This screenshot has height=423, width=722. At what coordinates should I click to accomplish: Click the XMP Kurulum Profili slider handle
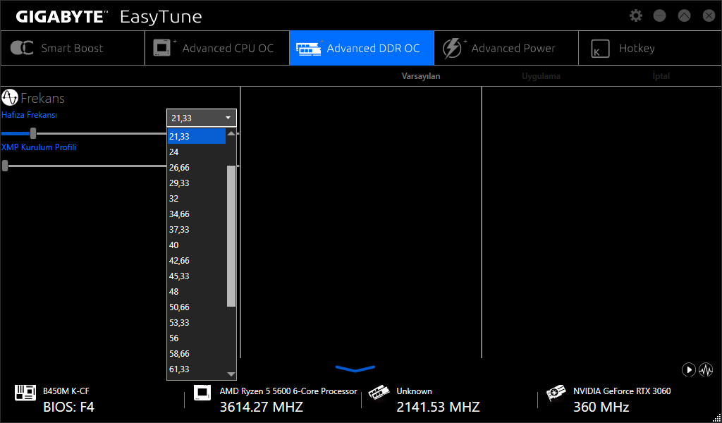coord(5,166)
